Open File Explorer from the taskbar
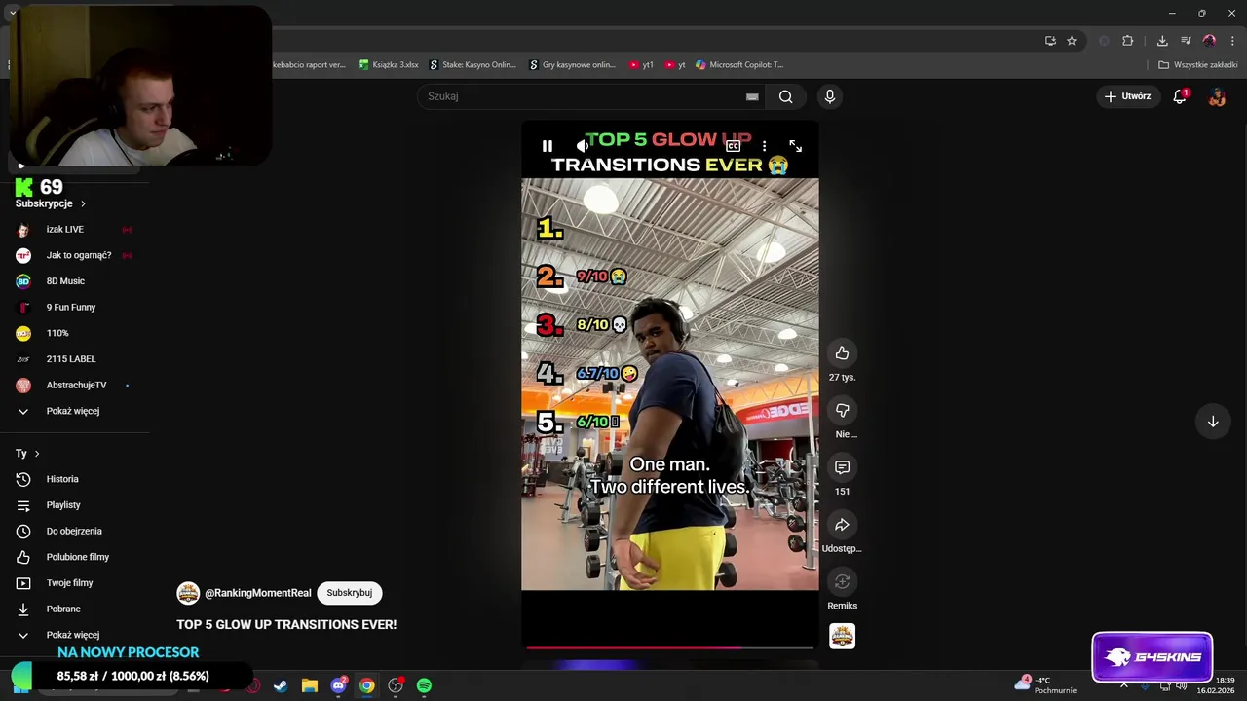This screenshot has height=701, width=1247. 310,685
